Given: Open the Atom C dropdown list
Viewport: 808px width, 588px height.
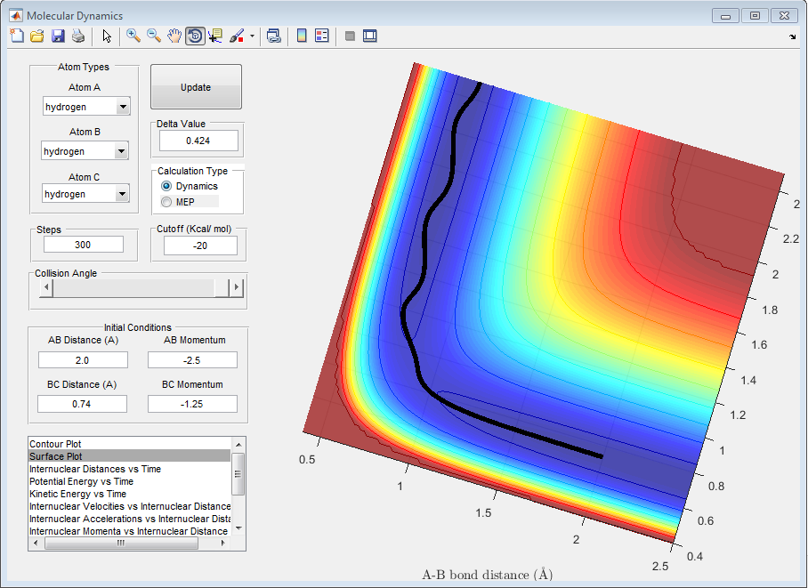Looking at the screenshot, I should (x=122, y=194).
